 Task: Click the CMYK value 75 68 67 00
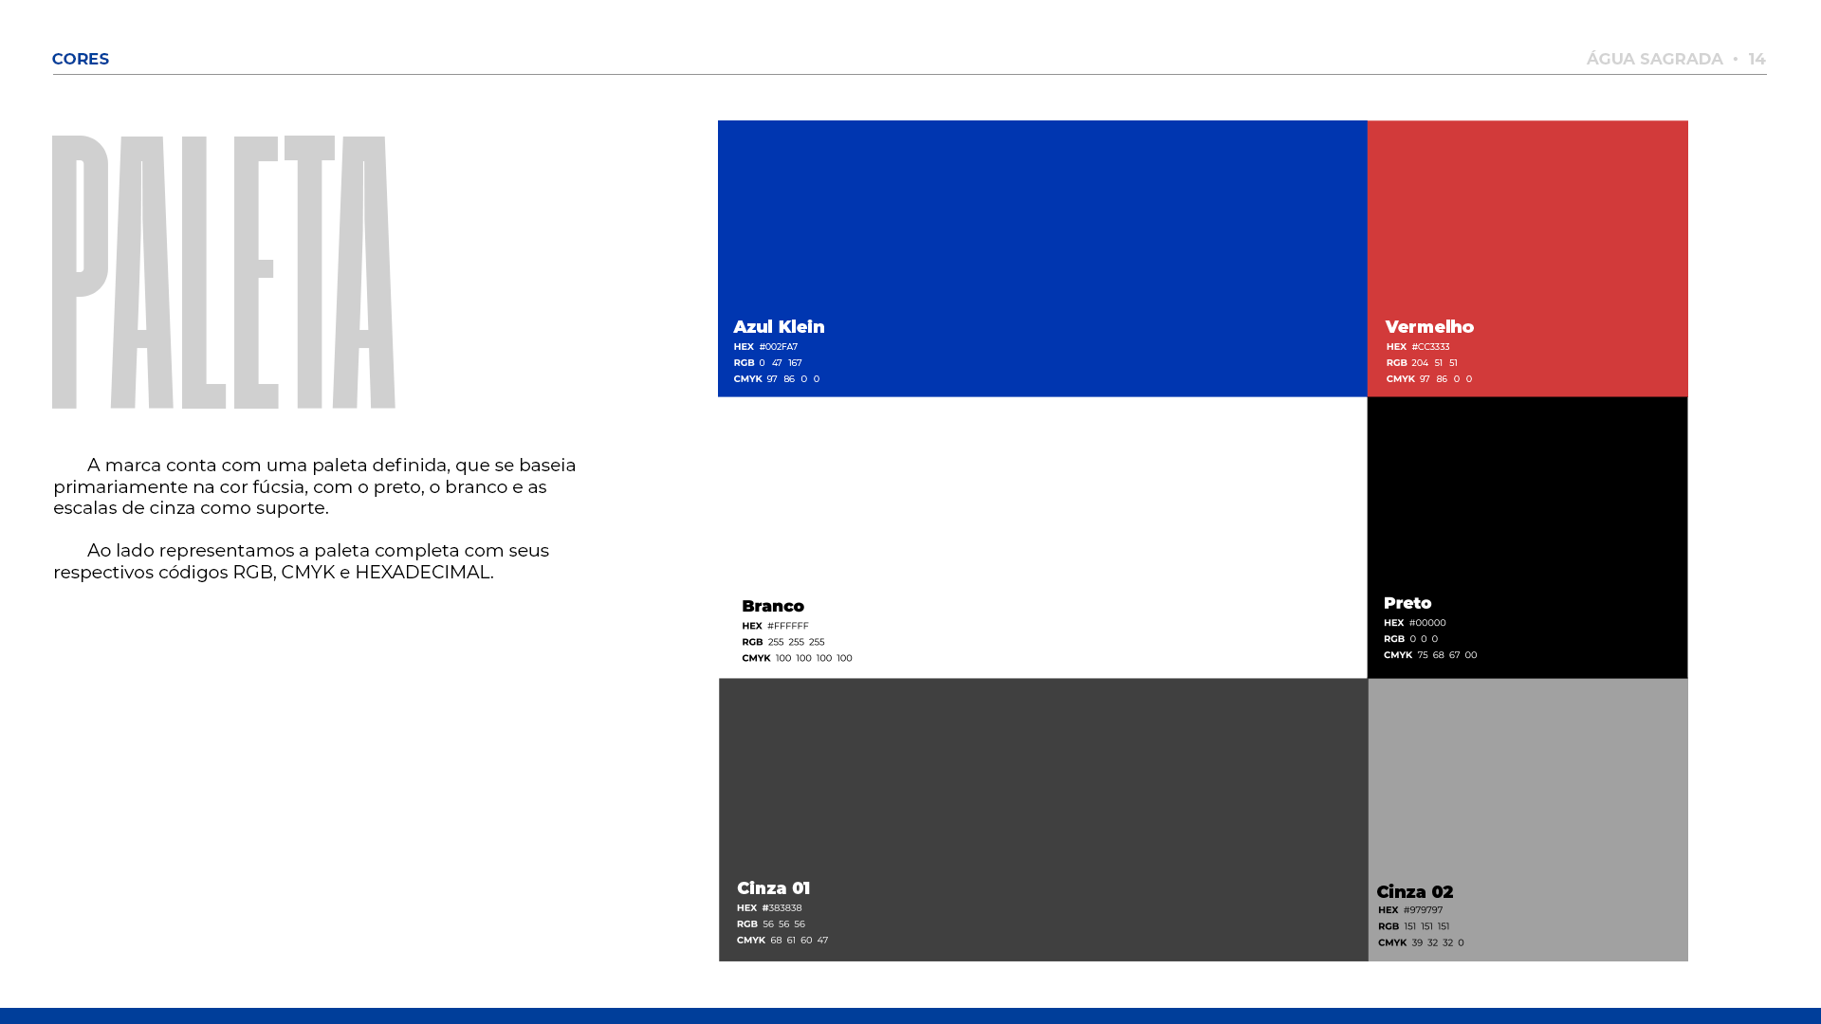click(1447, 655)
